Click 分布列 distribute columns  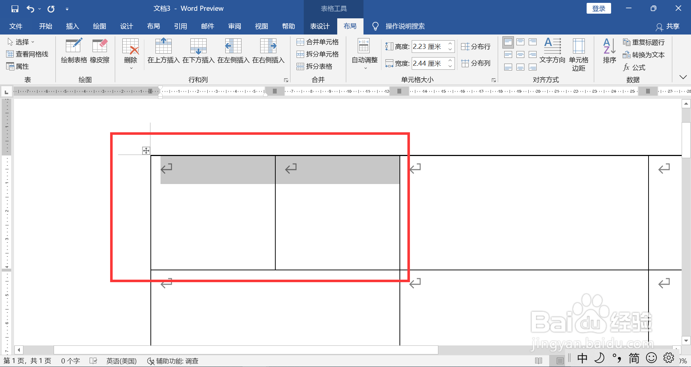[476, 63]
